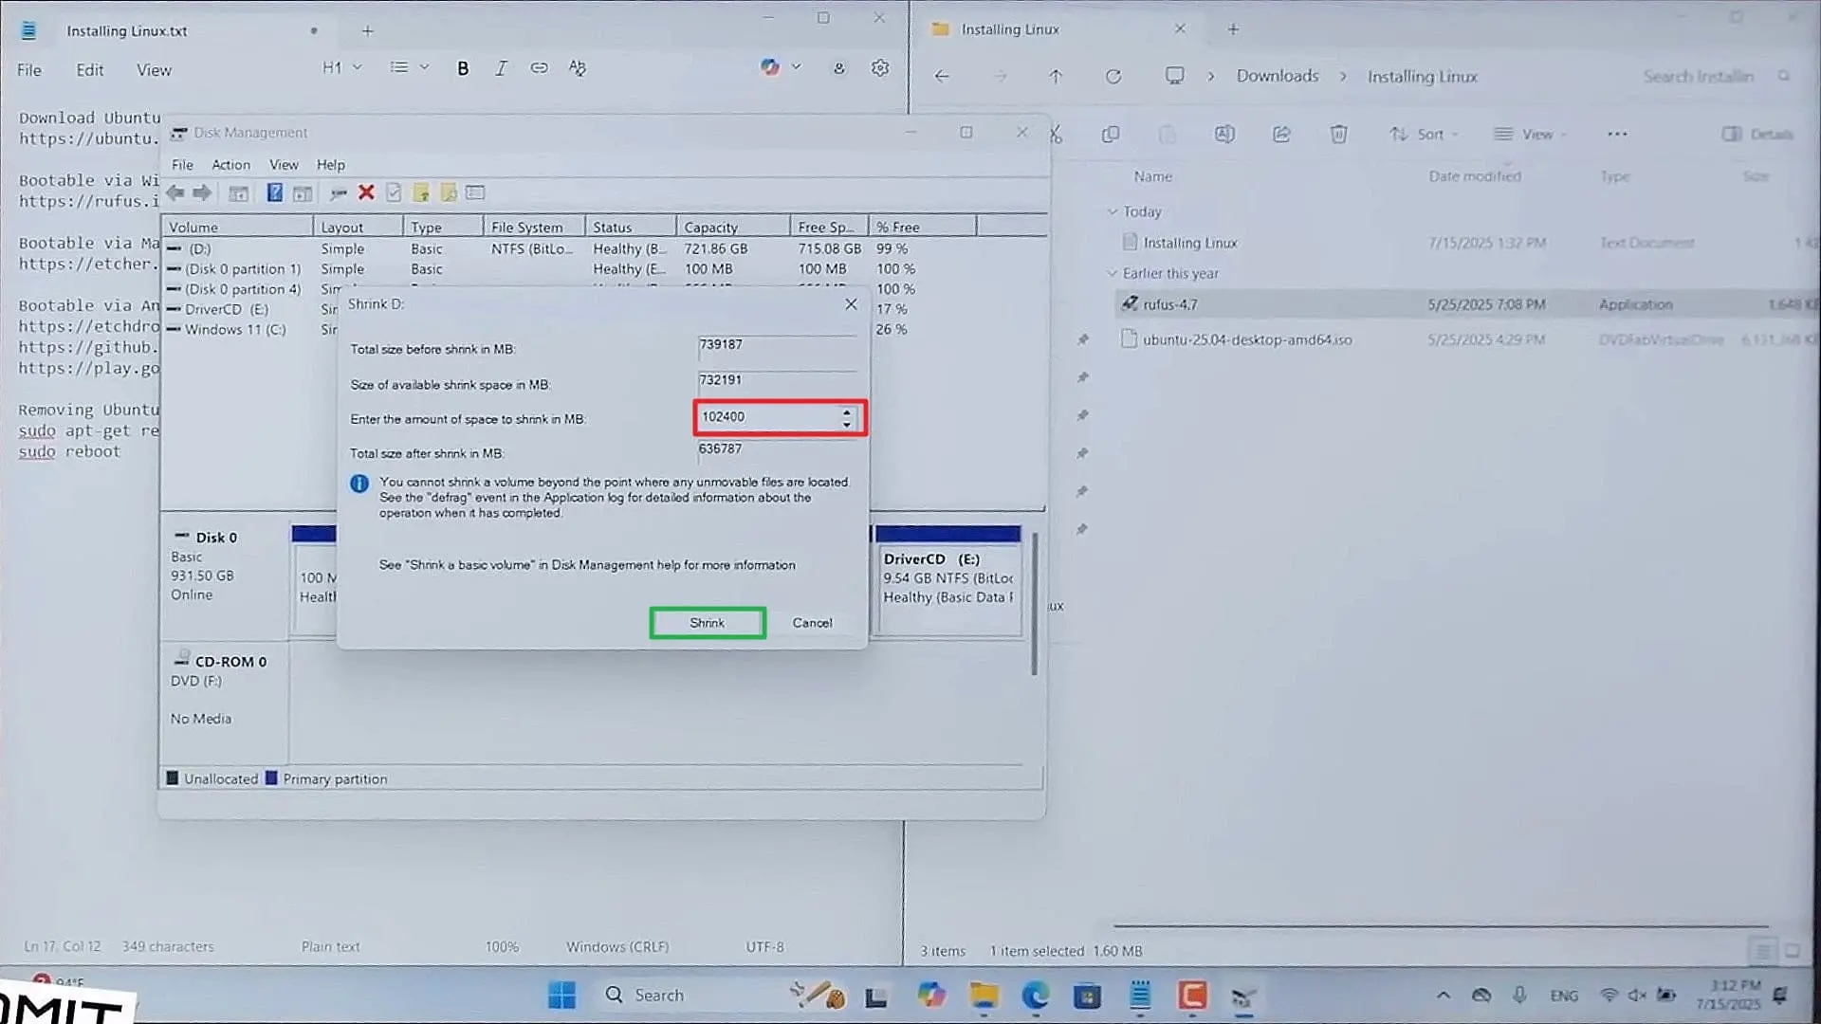The height and width of the screenshot is (1024, 1821).
Task: Go back in File Explorer
Action: [942, 77]
